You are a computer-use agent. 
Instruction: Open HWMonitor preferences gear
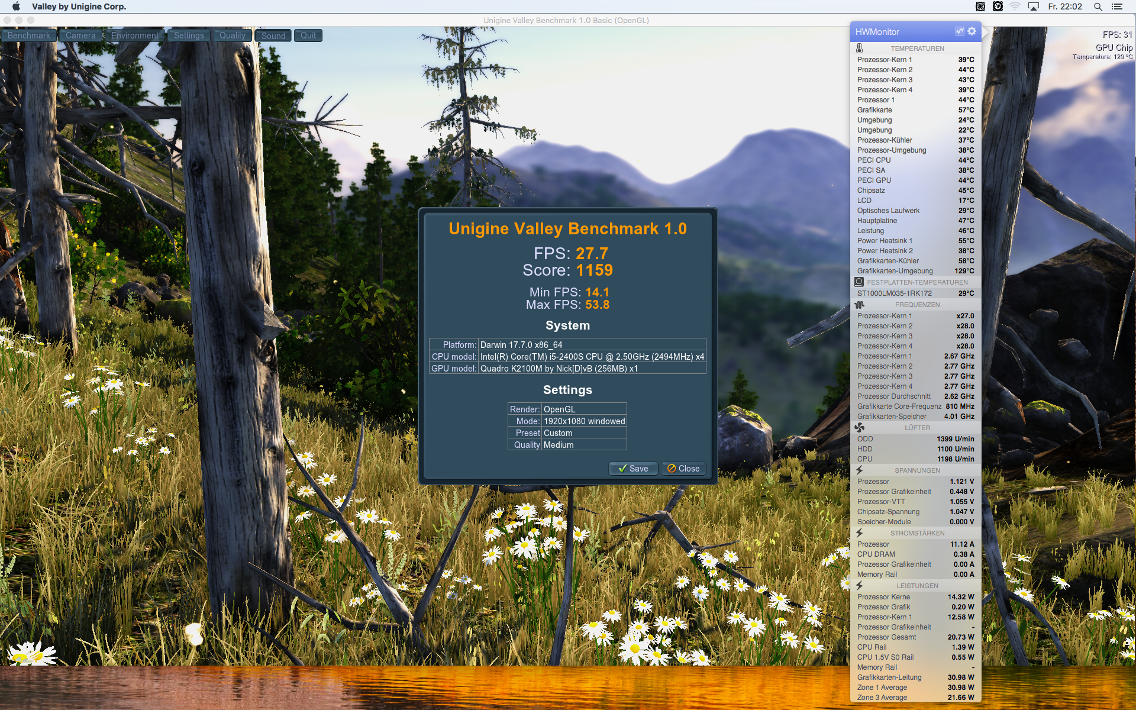pos(972,31)
